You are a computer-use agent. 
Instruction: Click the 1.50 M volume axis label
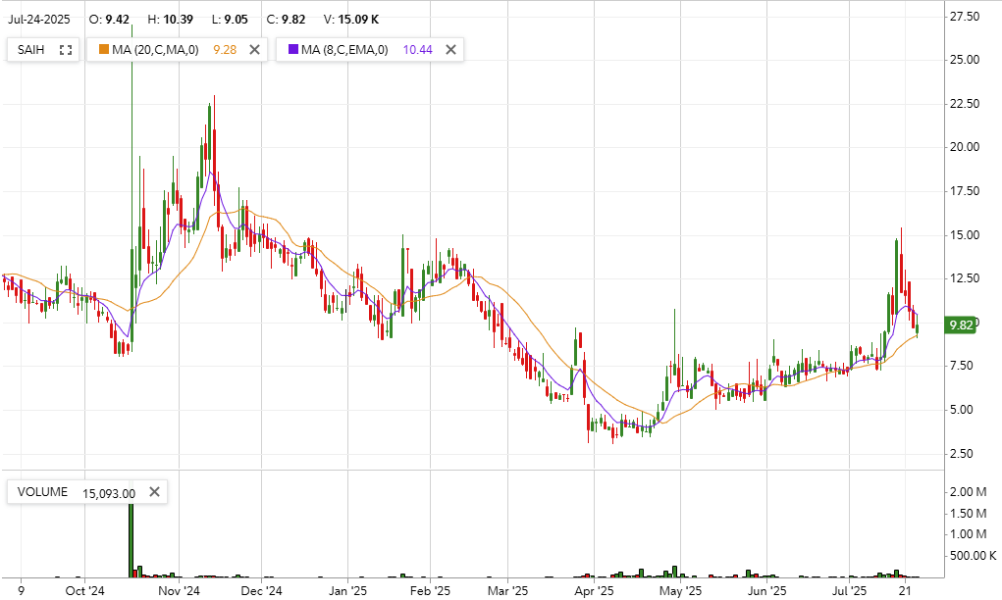pos(968,513)
